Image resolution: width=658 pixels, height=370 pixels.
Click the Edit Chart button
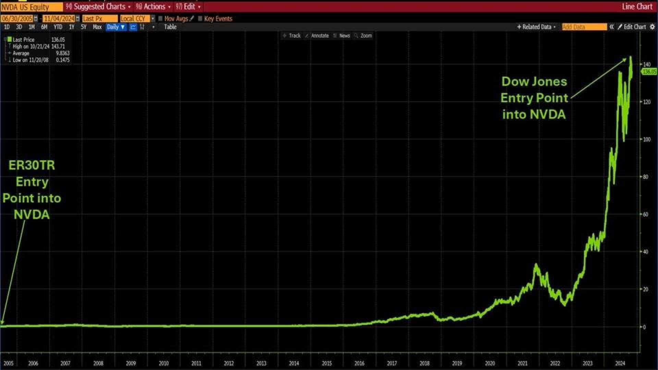pos(632,27)
